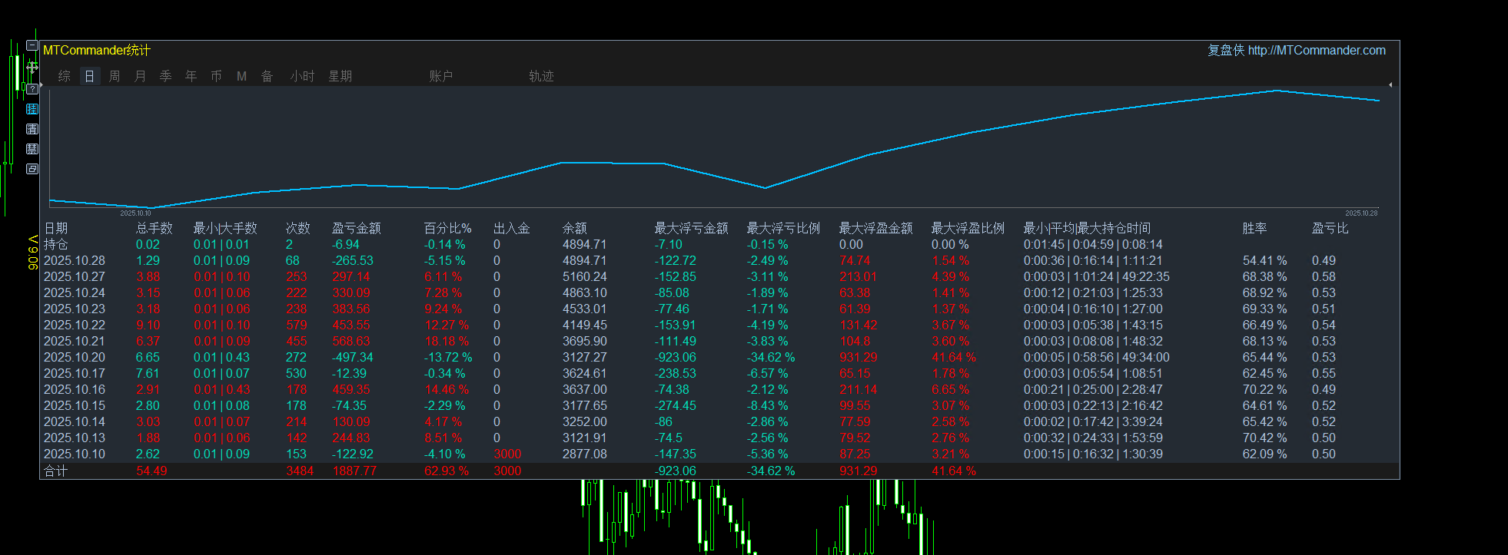
Task: Select the 2025.10.22 date row
Action: tap(75, 325)
